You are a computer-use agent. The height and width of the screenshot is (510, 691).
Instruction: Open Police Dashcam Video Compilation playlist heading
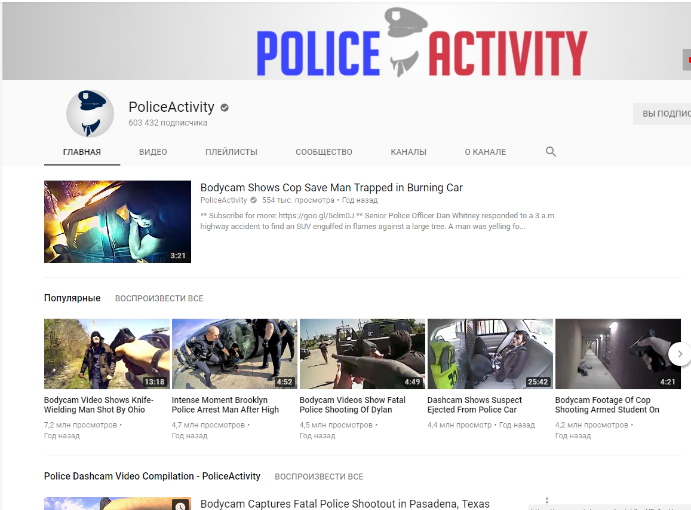152,477
